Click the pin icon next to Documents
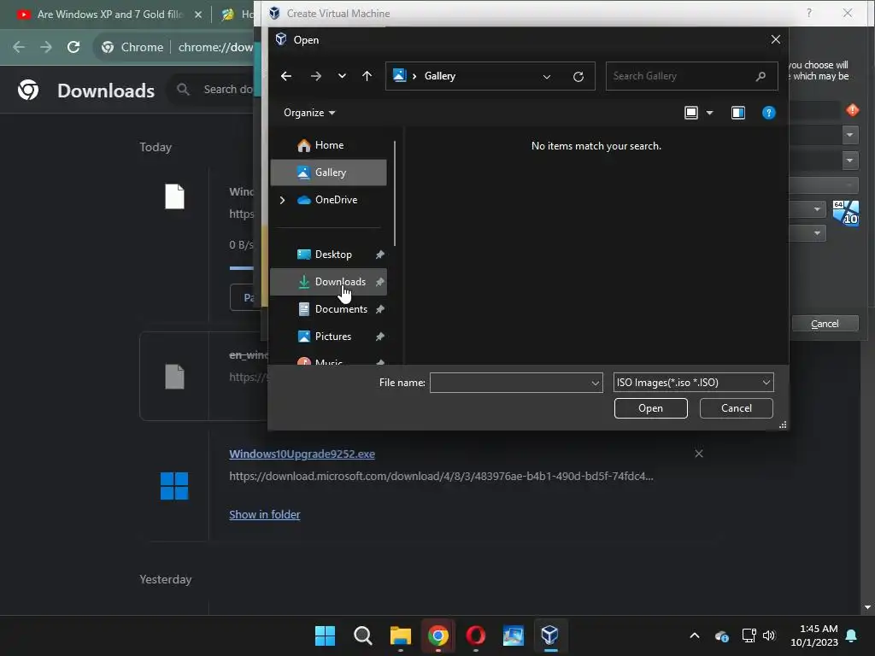 pos(380,309)
